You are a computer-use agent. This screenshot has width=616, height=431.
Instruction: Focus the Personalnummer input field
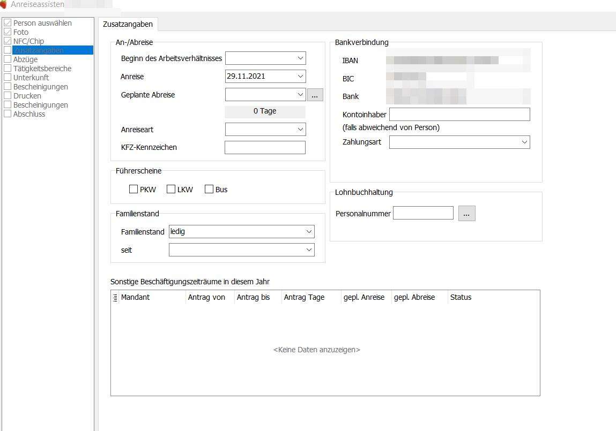click(423, 213)
